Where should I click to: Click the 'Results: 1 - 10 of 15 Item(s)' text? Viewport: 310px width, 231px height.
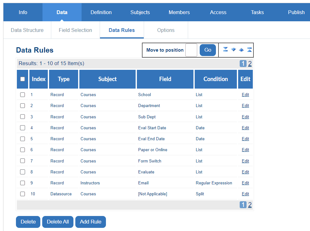click(x=51, y=63)
